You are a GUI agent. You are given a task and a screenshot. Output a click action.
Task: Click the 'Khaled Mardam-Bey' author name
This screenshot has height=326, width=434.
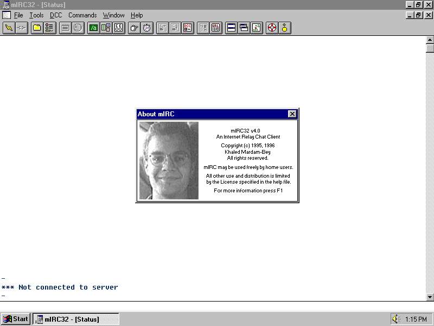pos(248,152)
